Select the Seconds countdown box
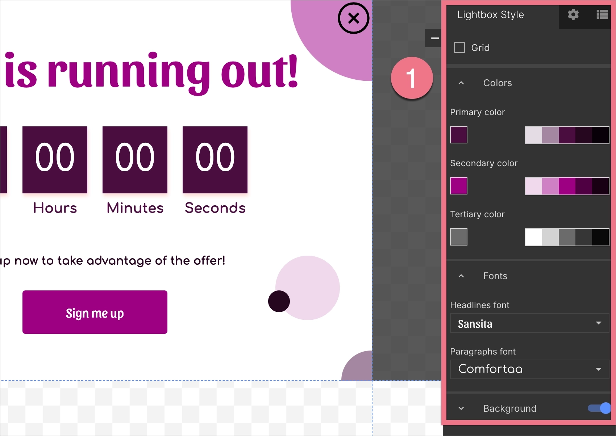The height and width of the screenshot is (436, 616). pyautogui.click(x=215, y=160)
